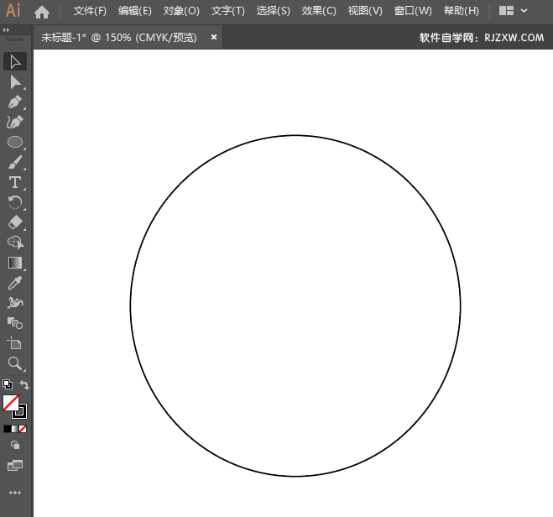Toggle the drawing mode button
Image resolution: width=553 pixels, height=517 pixels.
point(15,445)
